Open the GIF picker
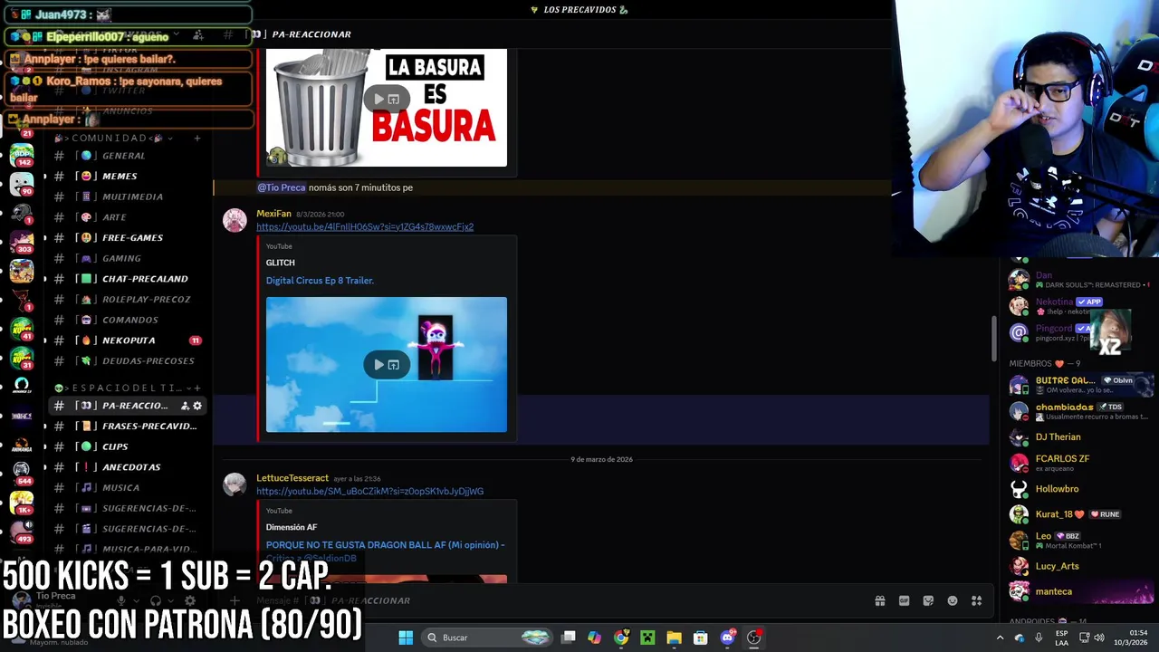This screenshot has height=652, width=1159. pos(904,600)
